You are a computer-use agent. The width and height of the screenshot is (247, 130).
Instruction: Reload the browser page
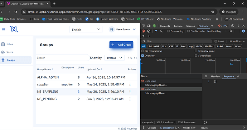point(16,12)
